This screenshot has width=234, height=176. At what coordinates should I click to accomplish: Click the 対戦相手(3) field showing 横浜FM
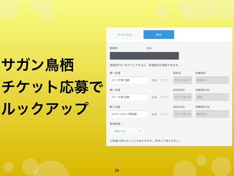(x=212, y=114)
